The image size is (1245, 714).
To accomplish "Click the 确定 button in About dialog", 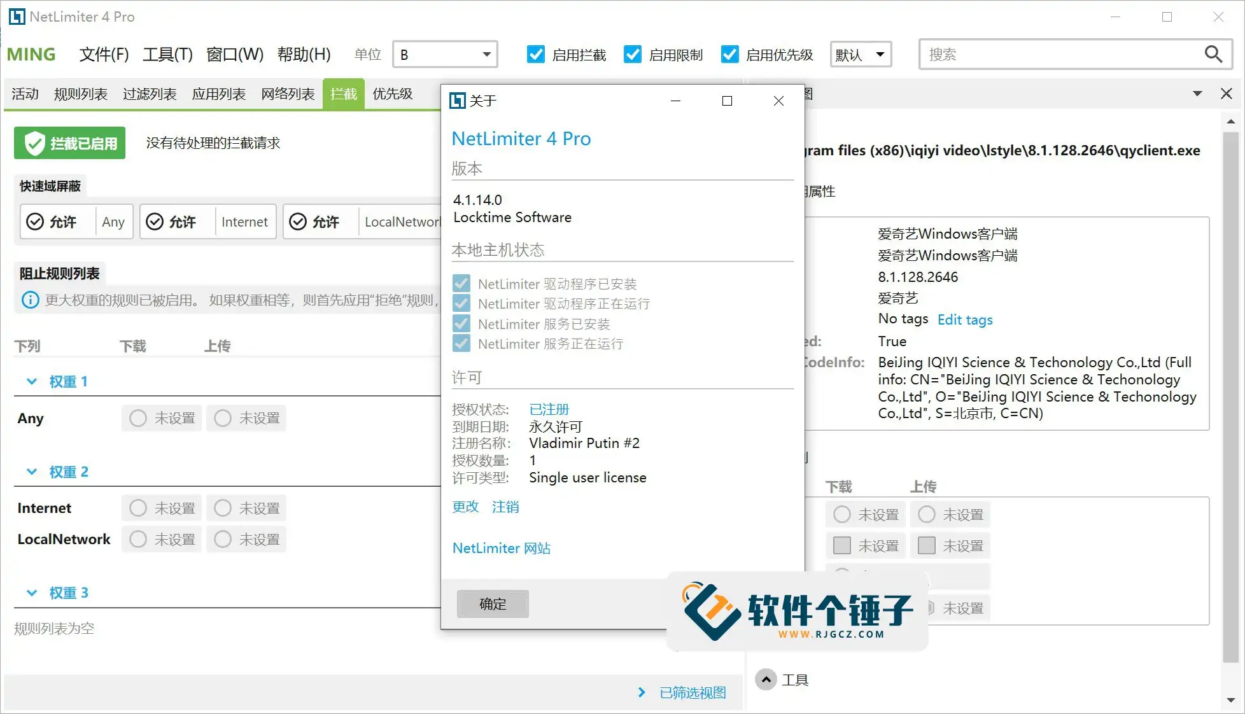I will [x=493, y=603].
